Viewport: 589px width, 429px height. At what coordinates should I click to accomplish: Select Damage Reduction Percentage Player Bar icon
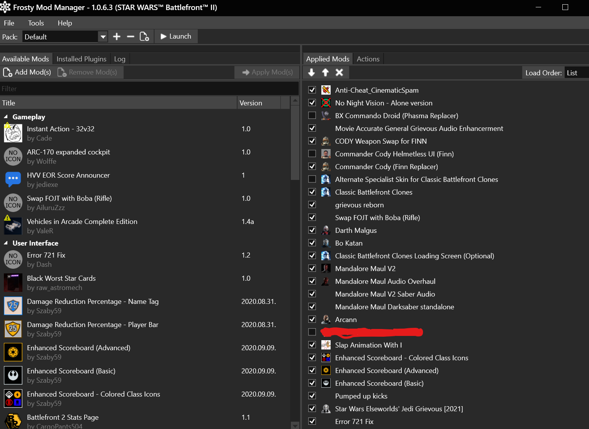point(13,329)
